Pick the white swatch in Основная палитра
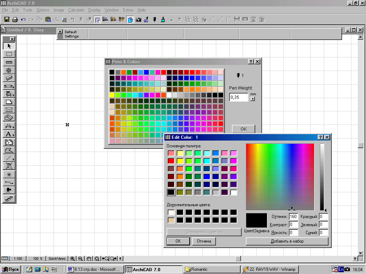The image size is (366, 274). [x=234, y=192]
